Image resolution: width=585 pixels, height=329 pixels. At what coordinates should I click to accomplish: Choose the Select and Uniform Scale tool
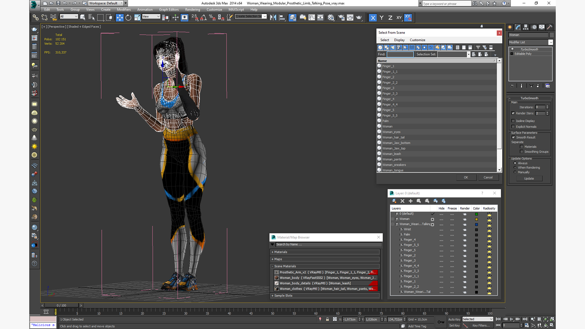click(x=137, y=18)
